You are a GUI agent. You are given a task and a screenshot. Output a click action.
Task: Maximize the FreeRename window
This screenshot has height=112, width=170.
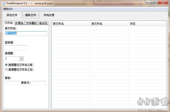pos(155,3)
